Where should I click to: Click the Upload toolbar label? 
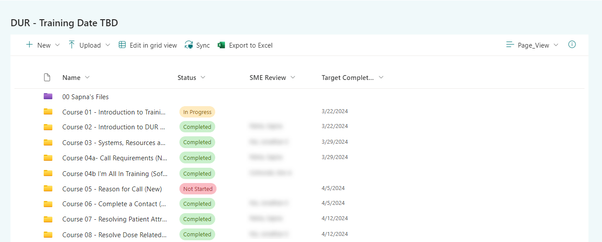tap(90, 45)
